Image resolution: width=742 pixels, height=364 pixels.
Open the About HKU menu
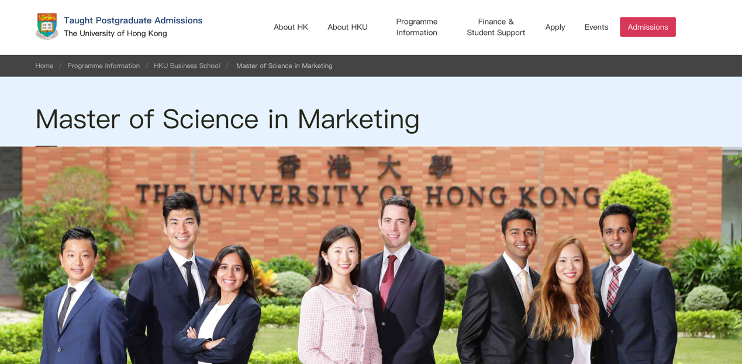(347, 27)
